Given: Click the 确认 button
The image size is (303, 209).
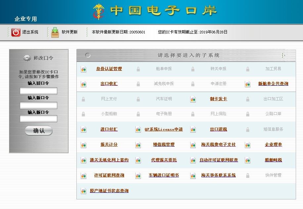Looking at the screenshot, I should coord(39,131).
